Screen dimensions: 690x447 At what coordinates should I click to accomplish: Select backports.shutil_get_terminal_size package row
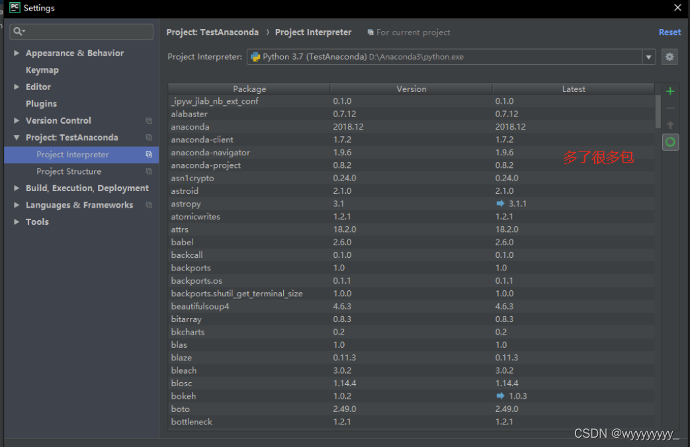(411, 294)
